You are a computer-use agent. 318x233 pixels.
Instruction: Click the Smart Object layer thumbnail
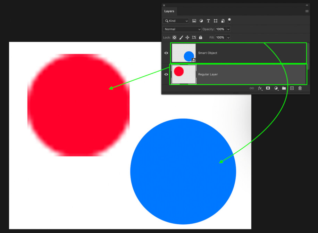point(184,53)
